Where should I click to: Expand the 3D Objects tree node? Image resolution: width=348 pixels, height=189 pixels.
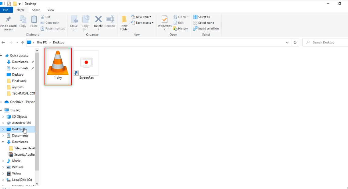pyautogui.click(x=3, y=117)
